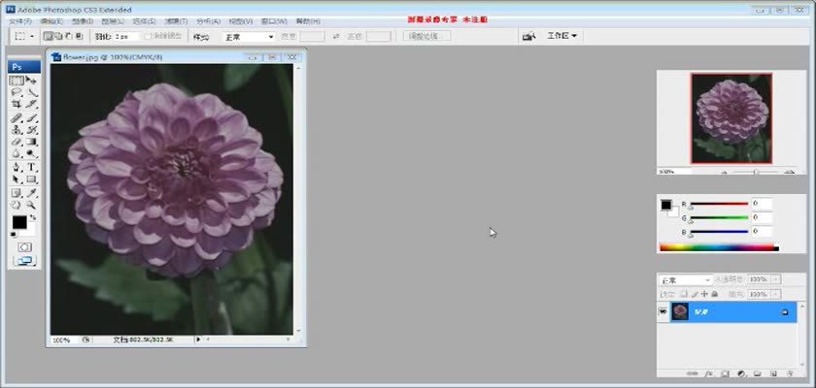
Task: Select the Rectangular Marquee tool
Action: 16,81
